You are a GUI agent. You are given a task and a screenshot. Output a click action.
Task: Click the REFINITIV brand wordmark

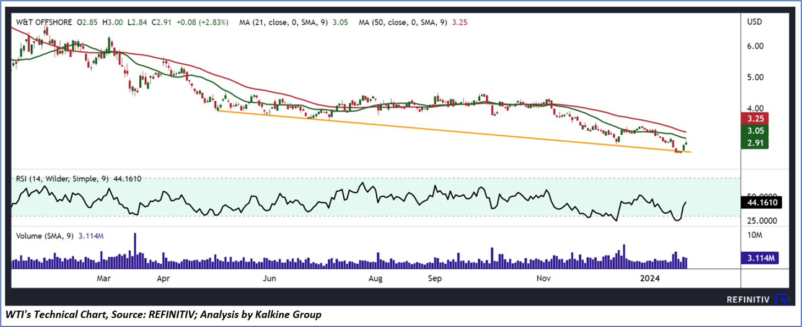click(x=748, y=300)
